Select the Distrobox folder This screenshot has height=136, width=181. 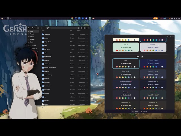[x=65, y=82]
